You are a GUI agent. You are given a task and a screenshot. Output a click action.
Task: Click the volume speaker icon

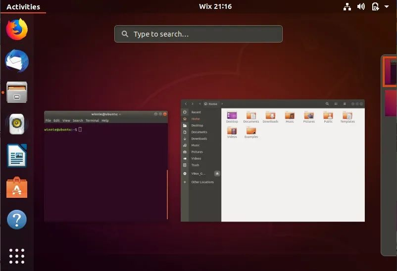(361, 6)
